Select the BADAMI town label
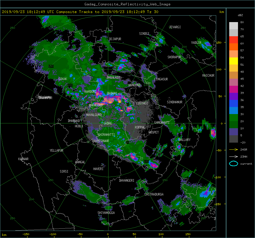 [x=112, y=93]
